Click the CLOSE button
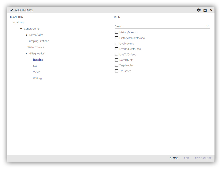 [x=174, y=158]
